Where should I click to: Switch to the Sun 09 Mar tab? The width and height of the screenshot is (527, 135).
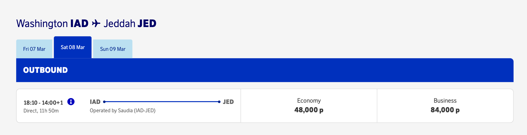113,49
